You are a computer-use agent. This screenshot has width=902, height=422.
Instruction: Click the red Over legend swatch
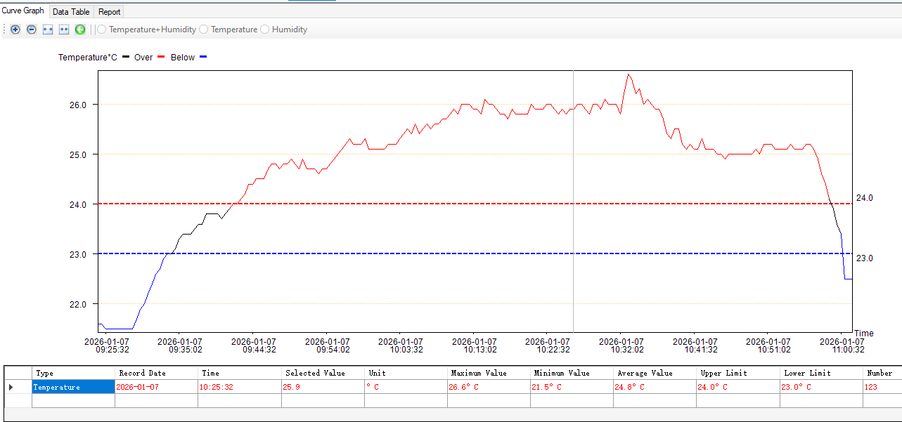click(x=161, y=57)
